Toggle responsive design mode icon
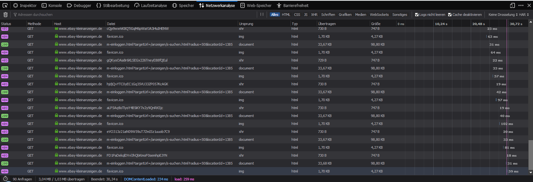Image resolution: width=533 pixels, height=182 pixels. [512, 5]
